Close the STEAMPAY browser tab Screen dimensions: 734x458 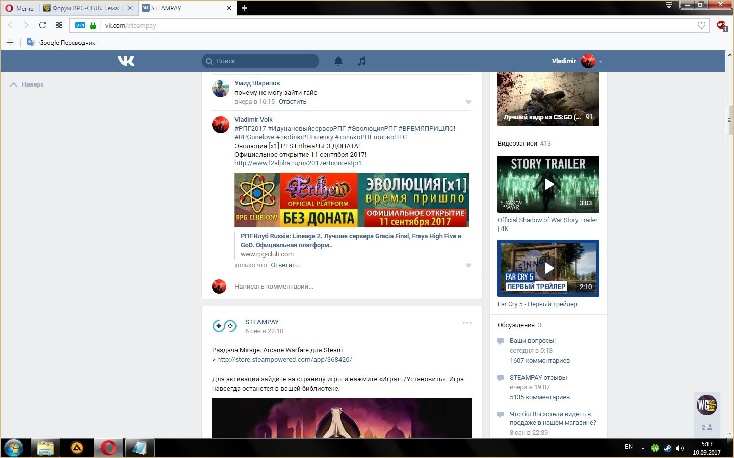tap(229, 8)
